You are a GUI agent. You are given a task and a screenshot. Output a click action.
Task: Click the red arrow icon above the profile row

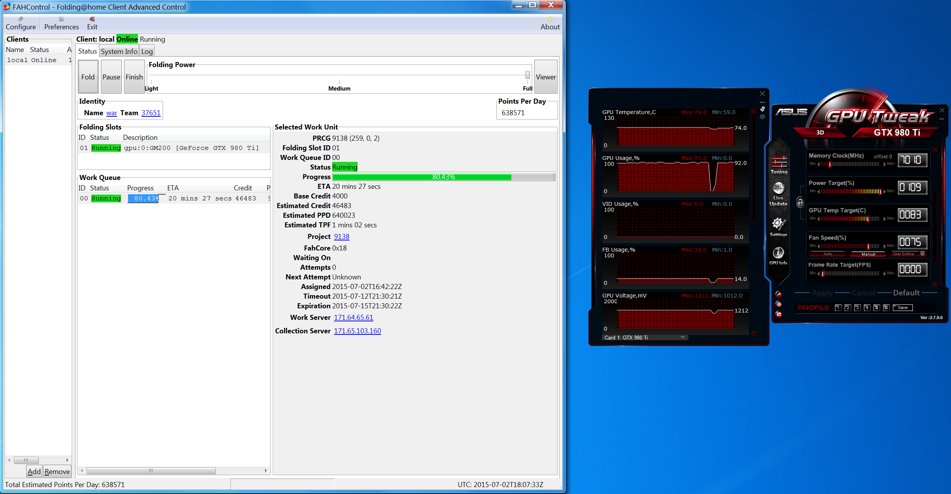click(779, 294)
